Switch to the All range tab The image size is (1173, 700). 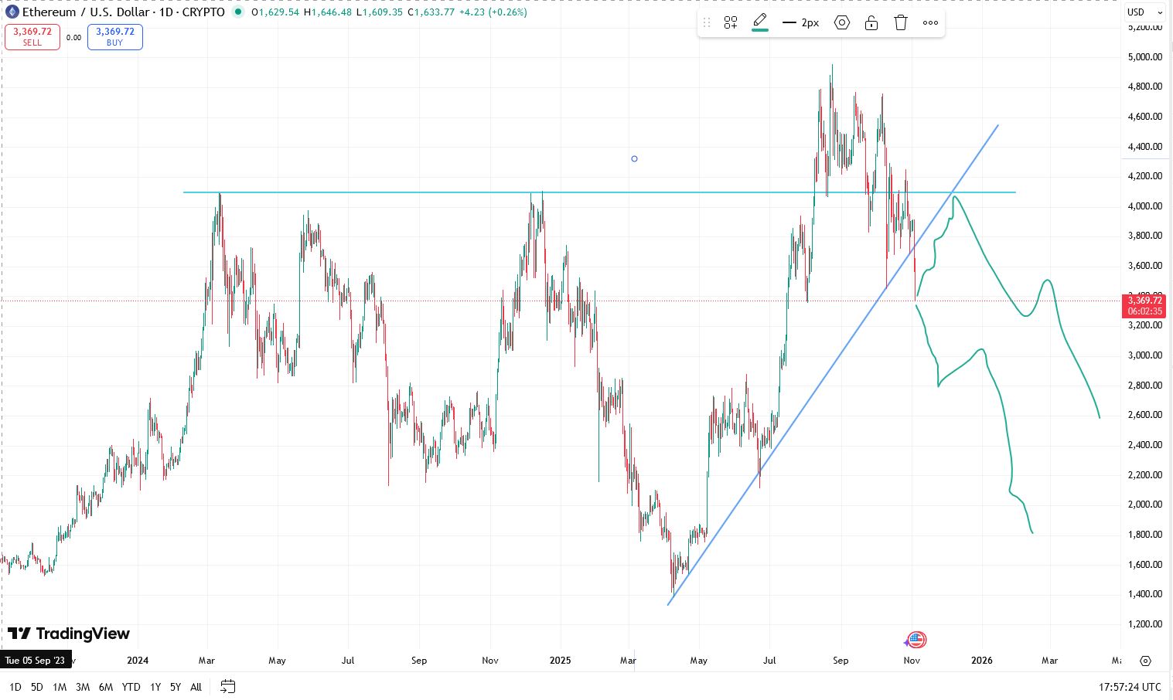(196, 686)
